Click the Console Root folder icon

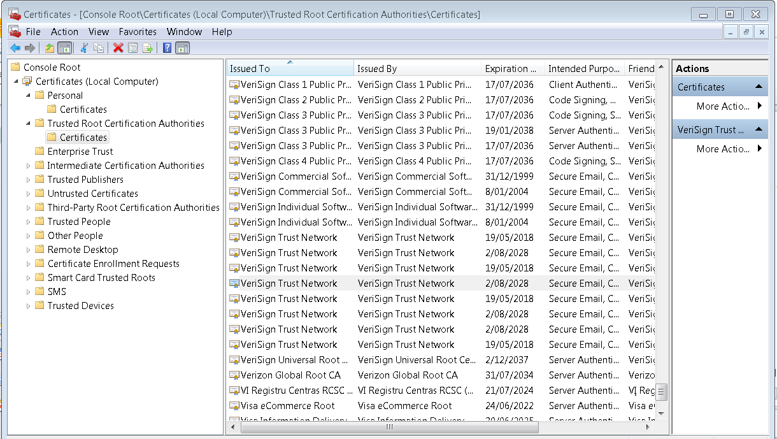coord(16,67)
